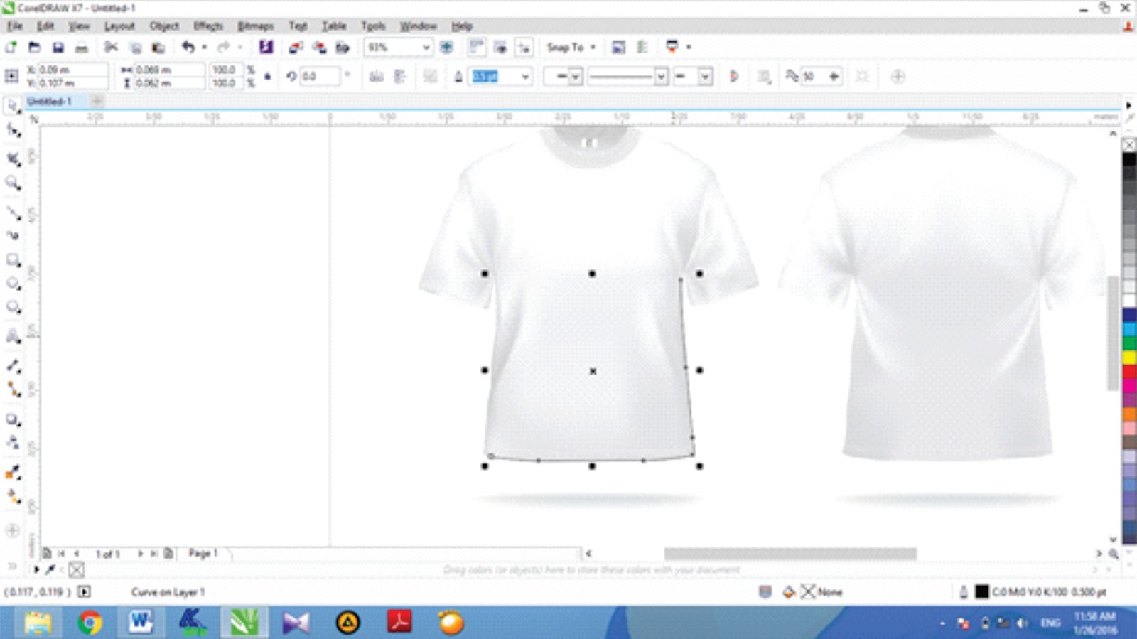Select the Parallel Dimension tool

point(13,365)
